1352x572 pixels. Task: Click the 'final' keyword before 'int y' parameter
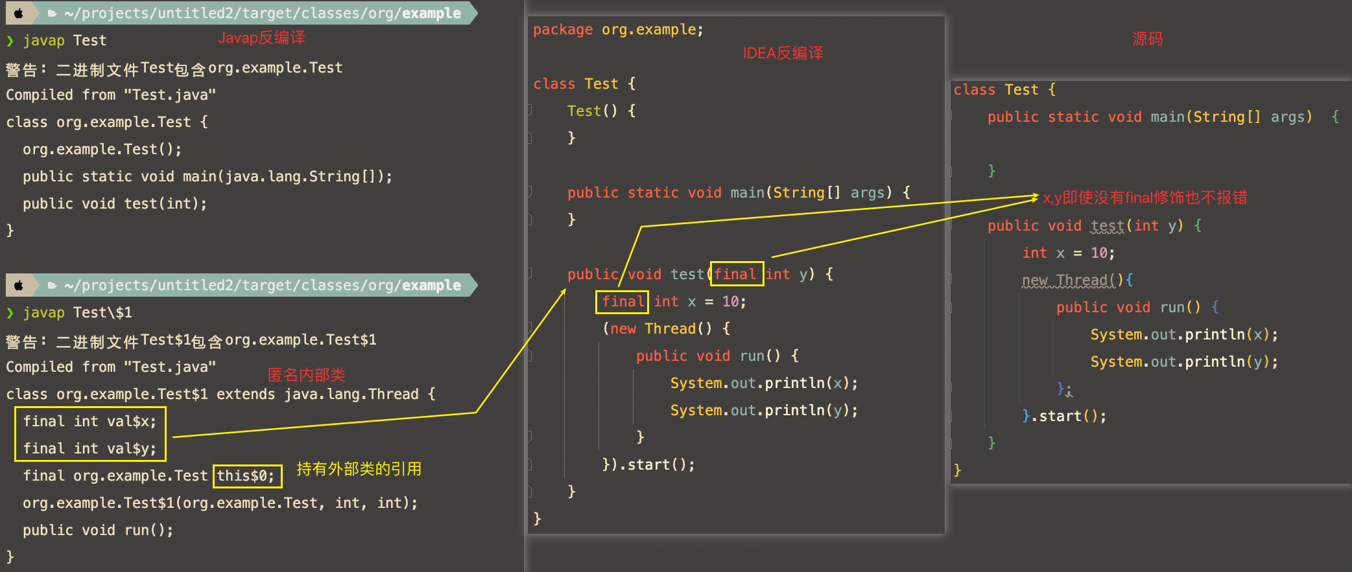[735, 275]
